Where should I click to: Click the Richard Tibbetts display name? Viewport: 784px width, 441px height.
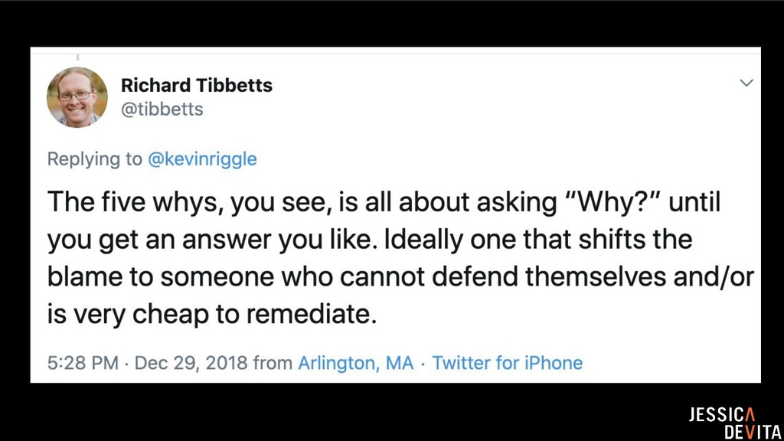[x=196, y=85]
